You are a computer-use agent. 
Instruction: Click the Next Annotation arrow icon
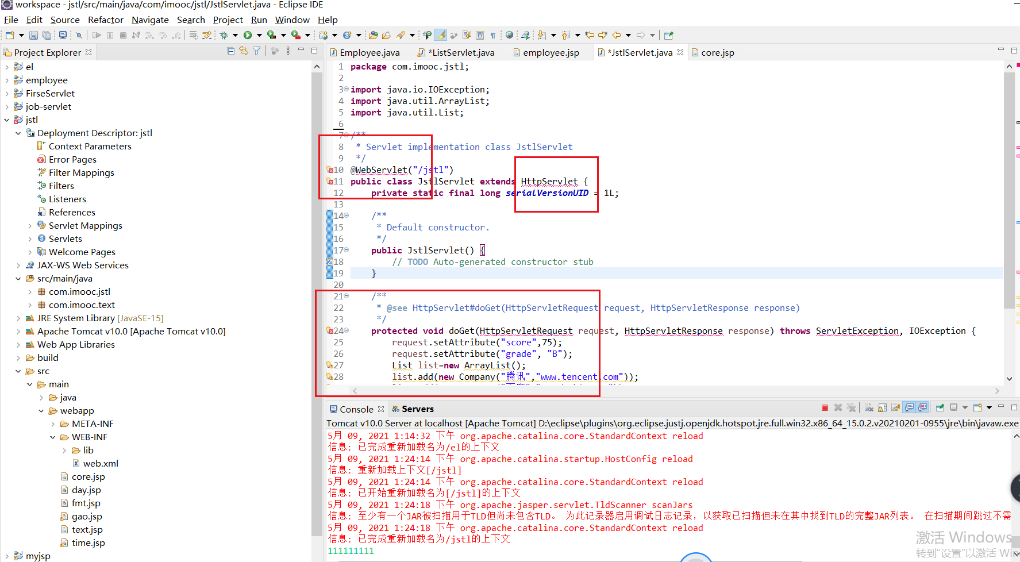coord(541,35)
